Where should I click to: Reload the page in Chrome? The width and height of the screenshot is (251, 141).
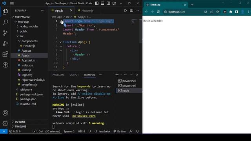[x=158, y=12]
